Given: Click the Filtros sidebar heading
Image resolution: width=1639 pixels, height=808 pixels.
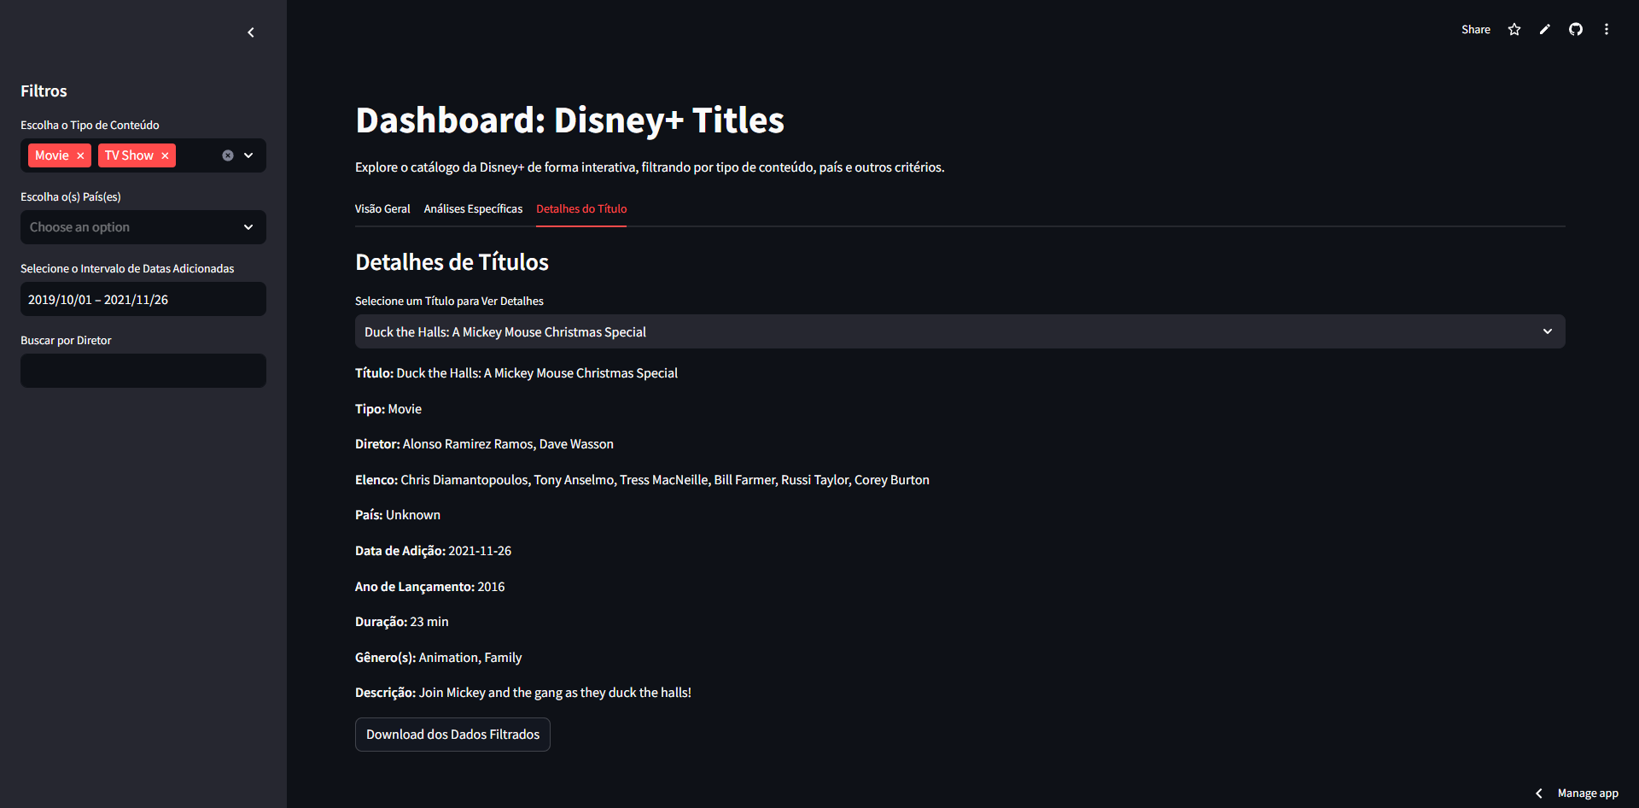Looking at the screenshot, I should coord(44,91).
